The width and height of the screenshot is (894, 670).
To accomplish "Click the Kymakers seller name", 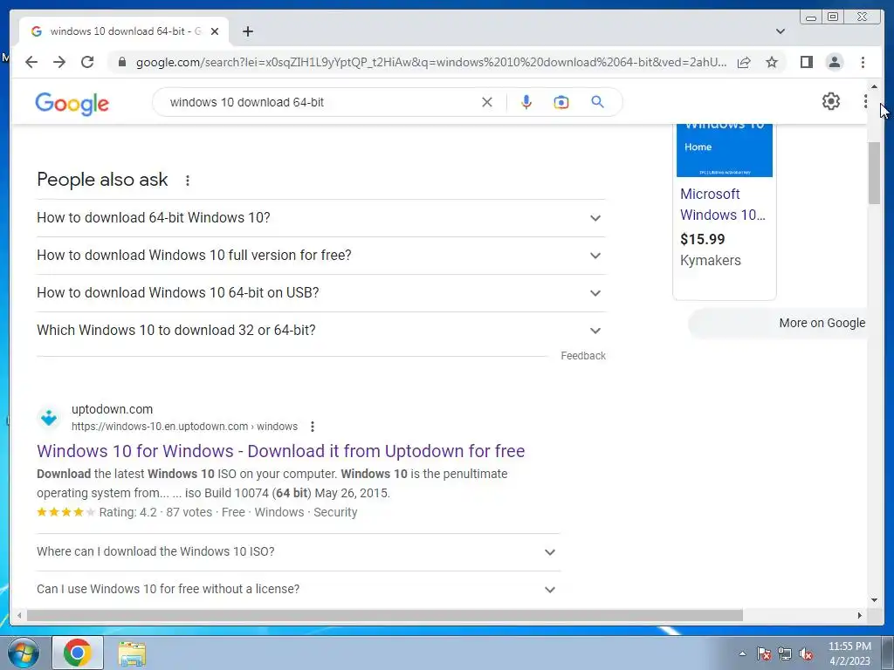I will [711, 260].
